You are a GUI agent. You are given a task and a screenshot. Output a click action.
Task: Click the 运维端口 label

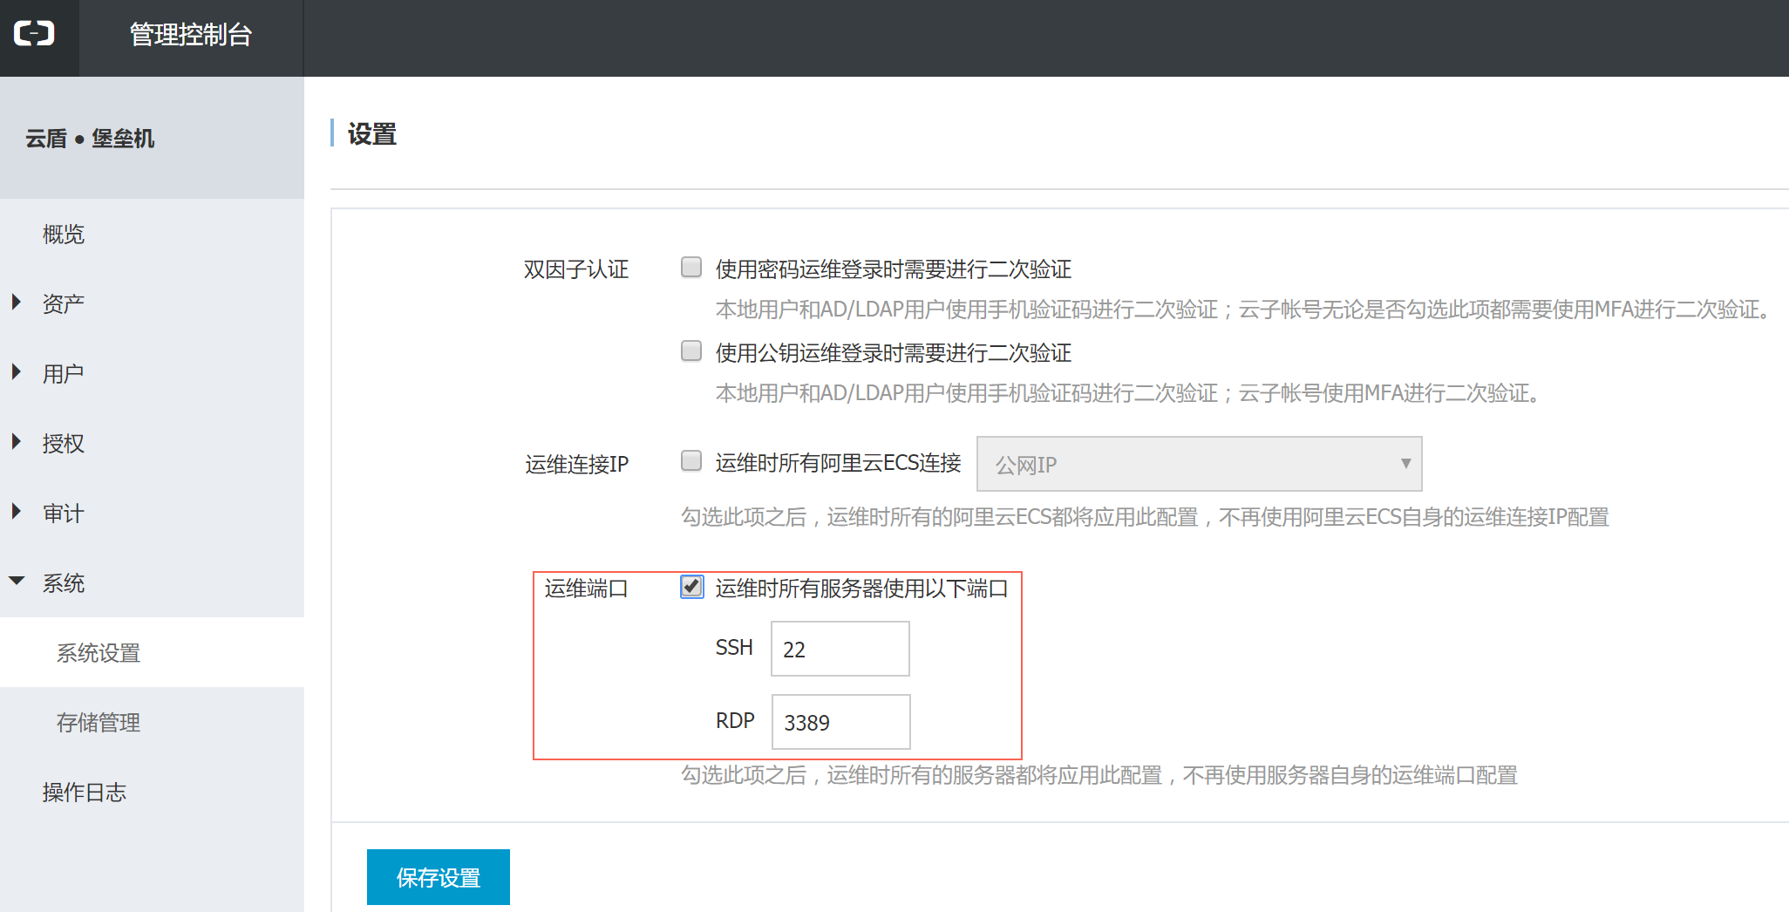tap(587, 589)
